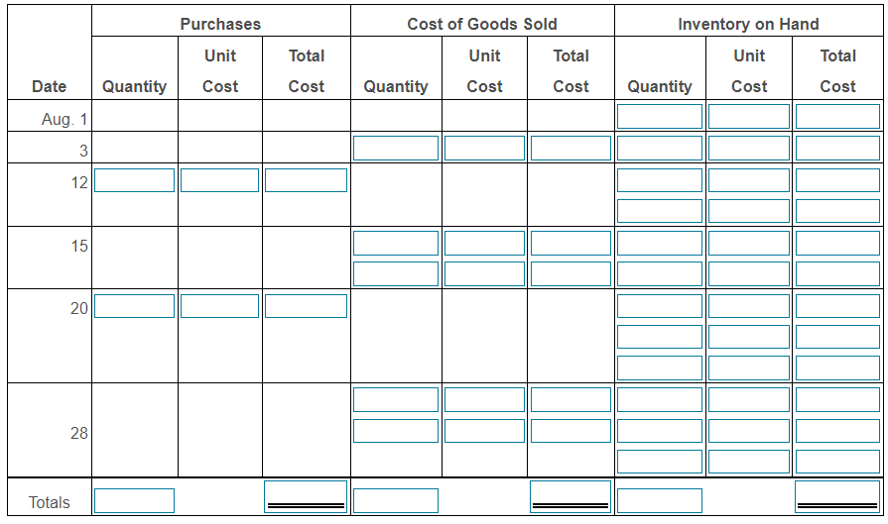
Task: Select Aug. 20 third-line Inventory Quantity field
Action: pyautogui.click(x=659, y=367)
